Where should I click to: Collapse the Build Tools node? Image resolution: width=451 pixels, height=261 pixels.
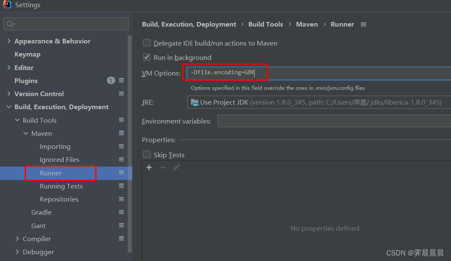[17, 120]
